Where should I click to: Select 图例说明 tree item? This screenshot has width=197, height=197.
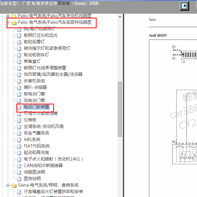click(32, 179)
